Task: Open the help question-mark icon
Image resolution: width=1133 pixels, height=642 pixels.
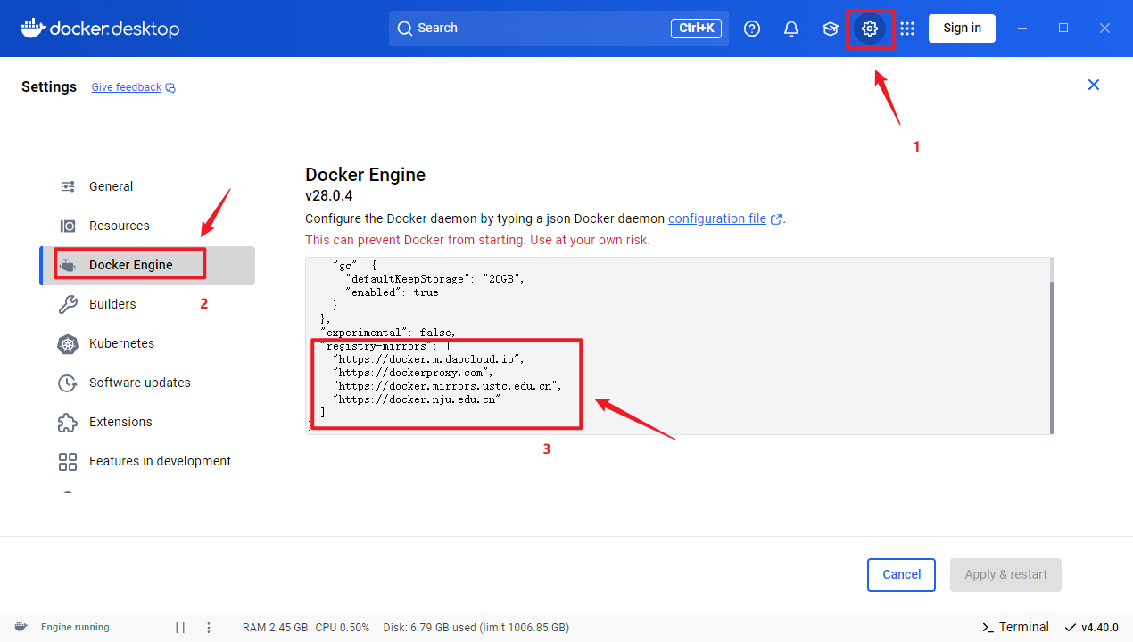Action: (x=752, y=29)
